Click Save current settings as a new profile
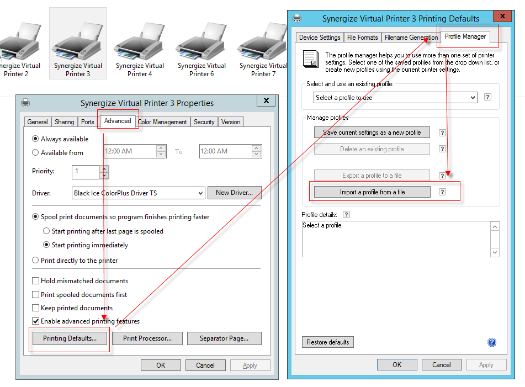The width and height of the screenshot is (525, 387). (x=372, y=132)
